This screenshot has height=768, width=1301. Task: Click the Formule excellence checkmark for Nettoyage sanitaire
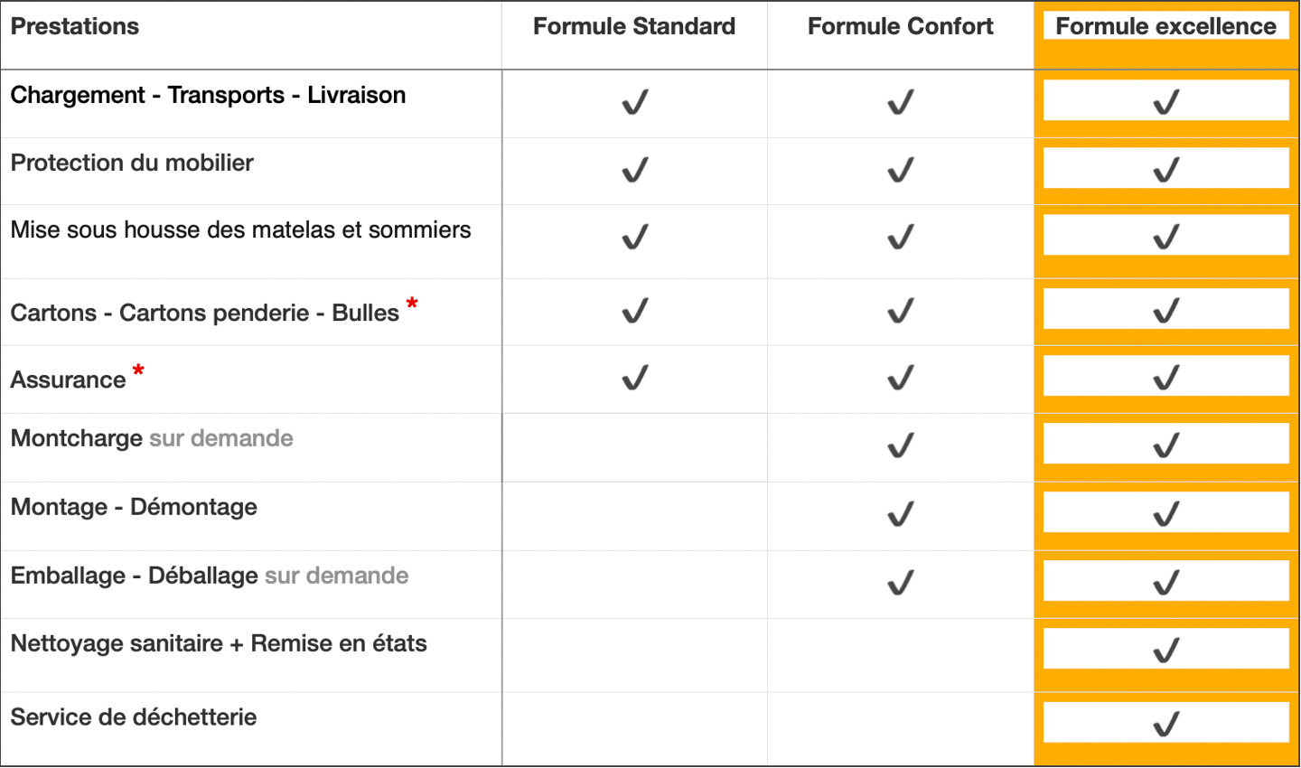pos(1166,650)
